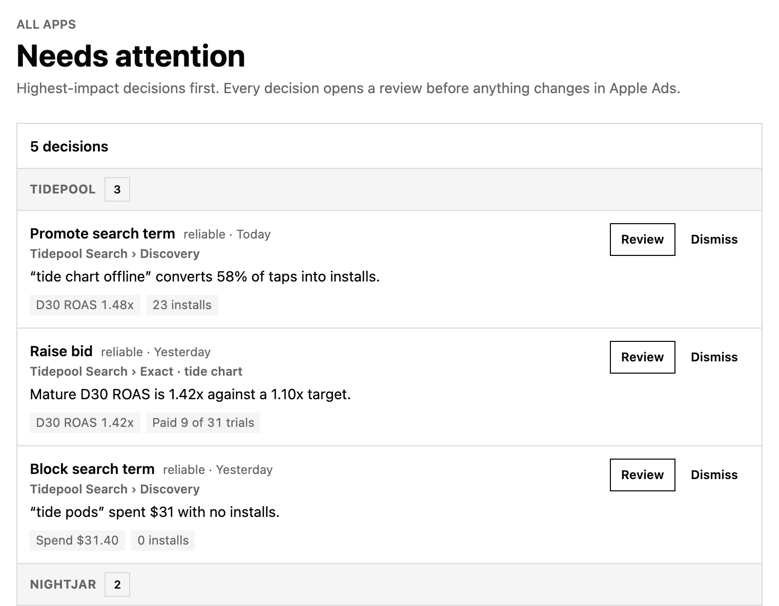
Task: Click the Block search term title
Action: click(x=92, y=469)
